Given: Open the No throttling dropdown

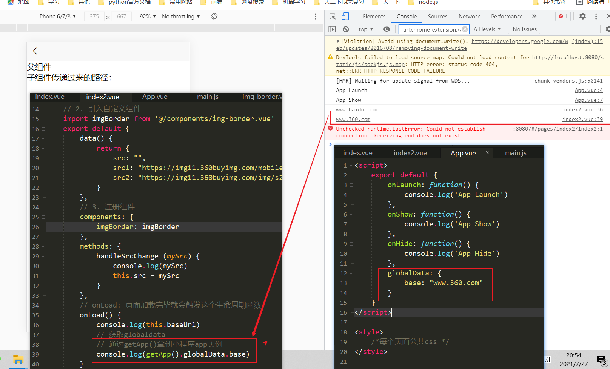Looking at the screenshot, I should [181, 16].
